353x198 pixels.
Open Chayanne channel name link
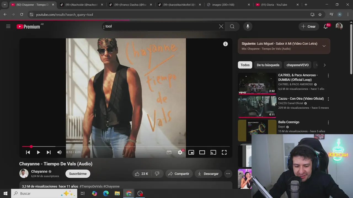coord(39,172)
